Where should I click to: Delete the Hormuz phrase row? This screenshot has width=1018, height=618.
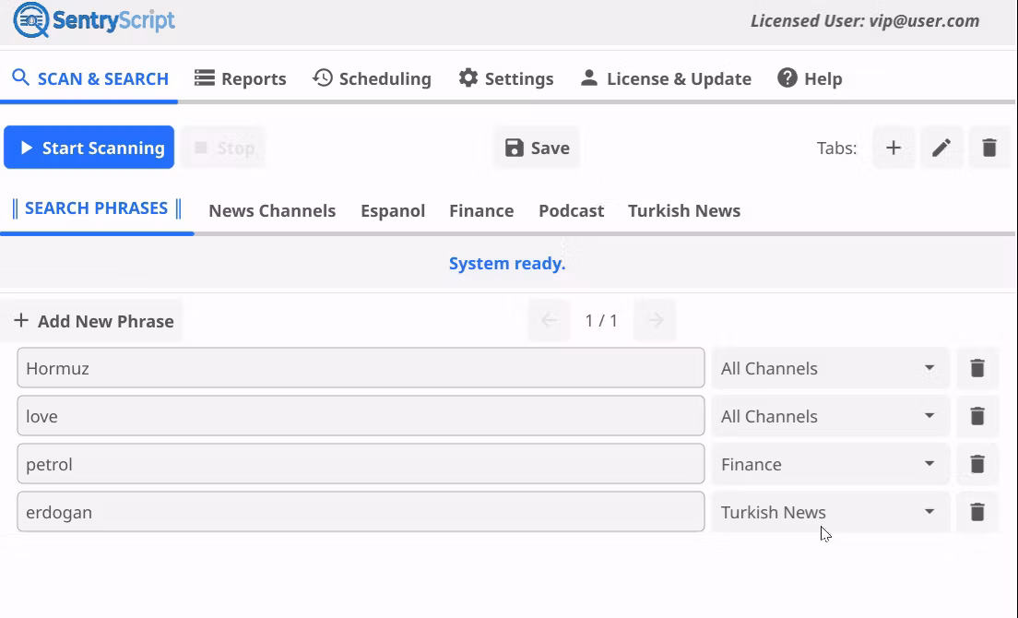pos(977,368)
